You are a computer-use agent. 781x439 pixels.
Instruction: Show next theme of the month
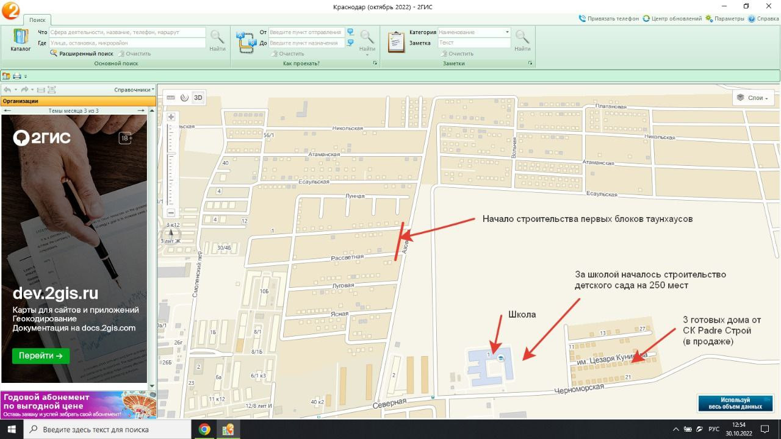tap(141, 110)
